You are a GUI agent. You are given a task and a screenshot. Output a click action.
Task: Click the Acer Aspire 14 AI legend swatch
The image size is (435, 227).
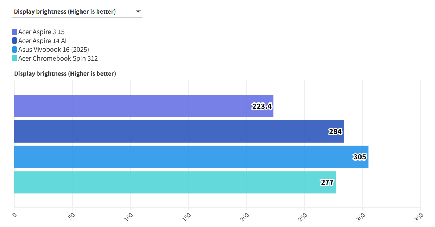point(15,41)
